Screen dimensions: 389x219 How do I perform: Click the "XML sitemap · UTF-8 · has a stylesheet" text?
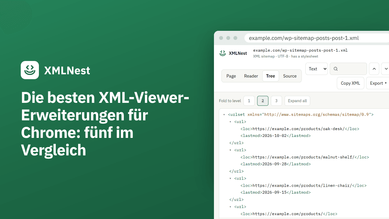[285, 56]
